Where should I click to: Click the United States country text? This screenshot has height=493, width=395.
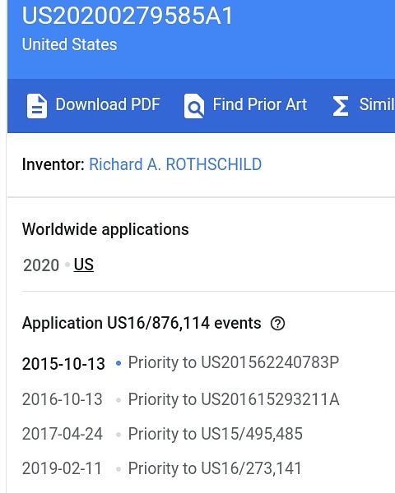[x=69, y=44]
